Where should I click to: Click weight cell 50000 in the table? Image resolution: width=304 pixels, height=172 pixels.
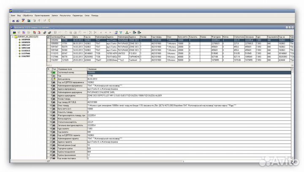point(183,60)
